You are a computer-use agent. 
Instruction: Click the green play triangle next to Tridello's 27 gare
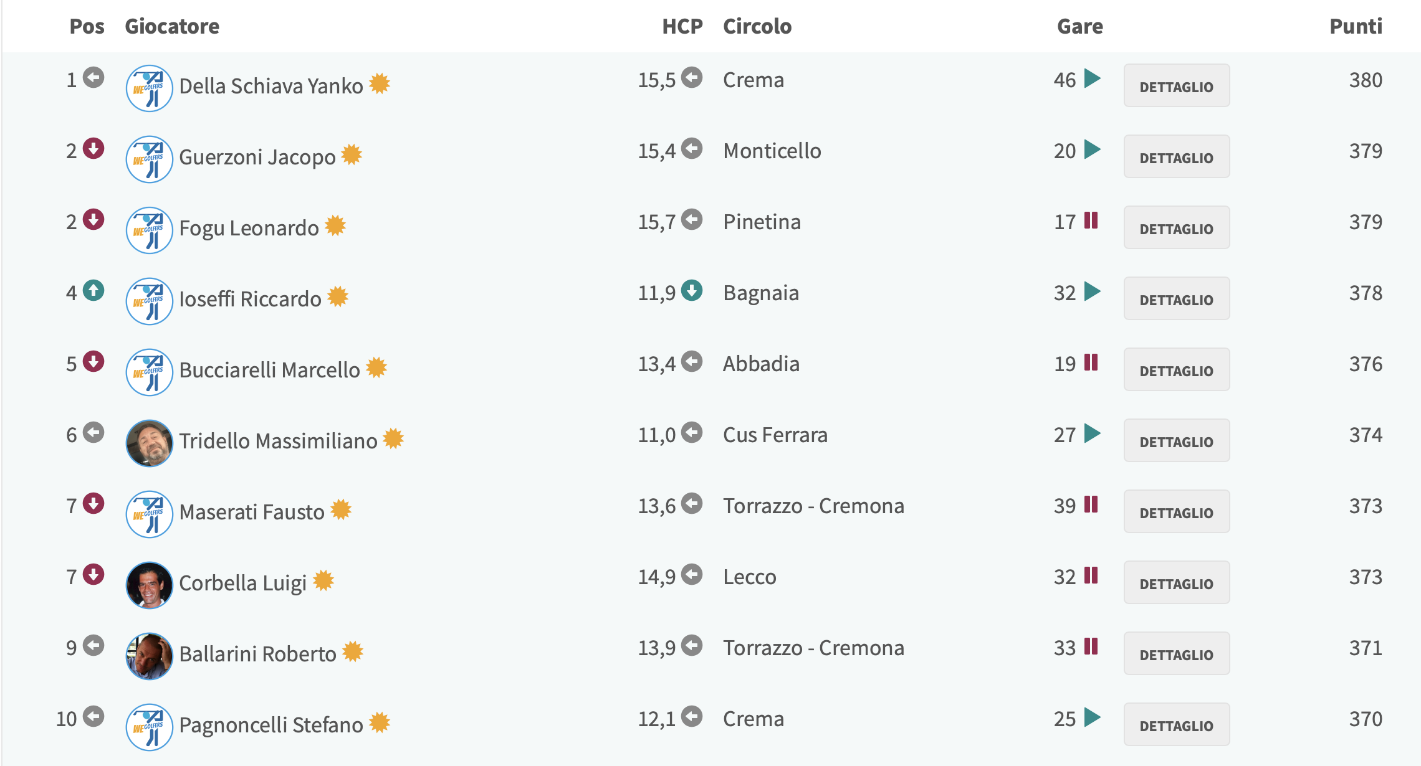click(1093, 433)
